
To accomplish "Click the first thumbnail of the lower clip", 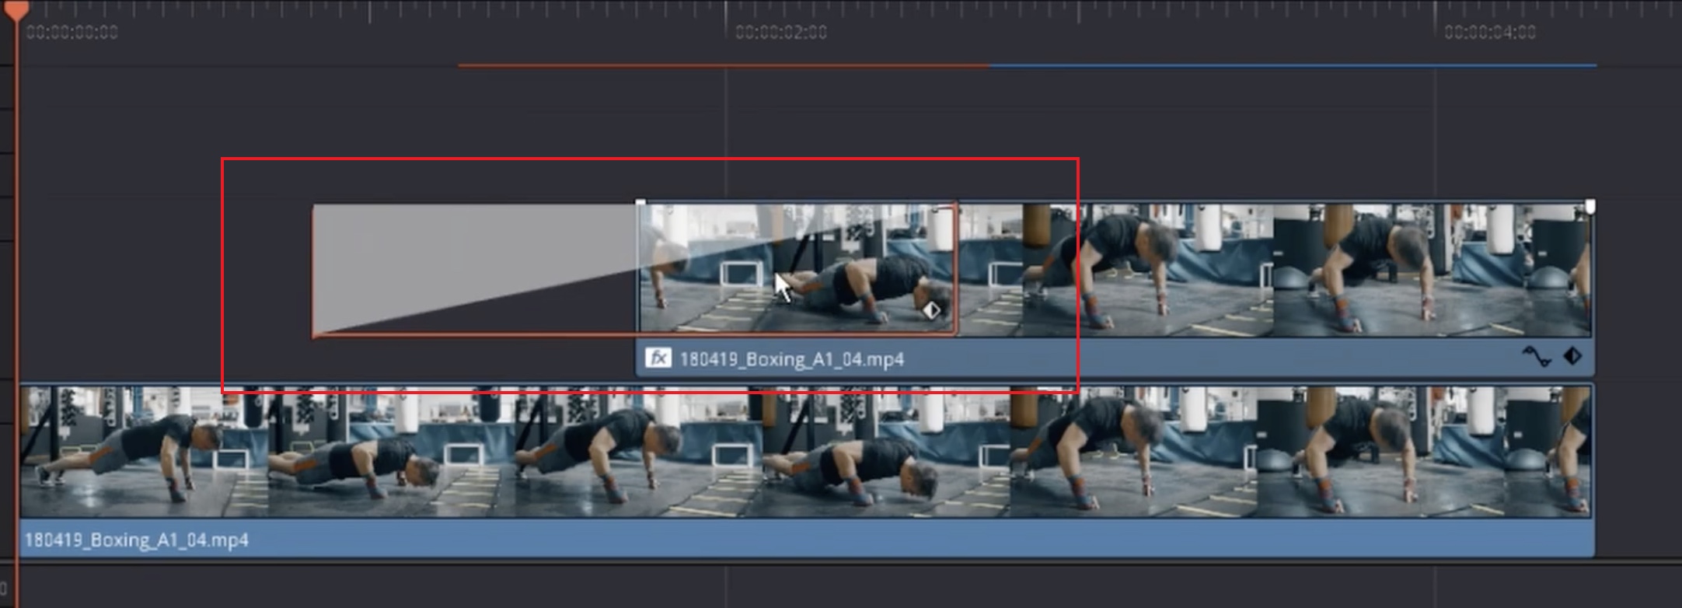I will (144, 453).
